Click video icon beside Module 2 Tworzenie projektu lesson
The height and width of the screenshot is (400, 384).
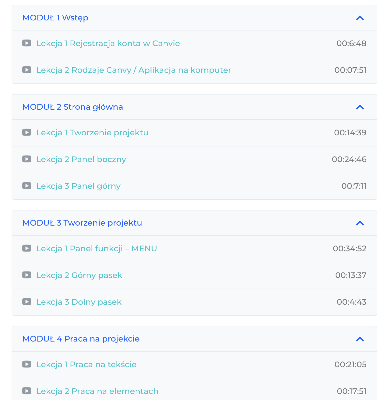(x=27, y=132)
